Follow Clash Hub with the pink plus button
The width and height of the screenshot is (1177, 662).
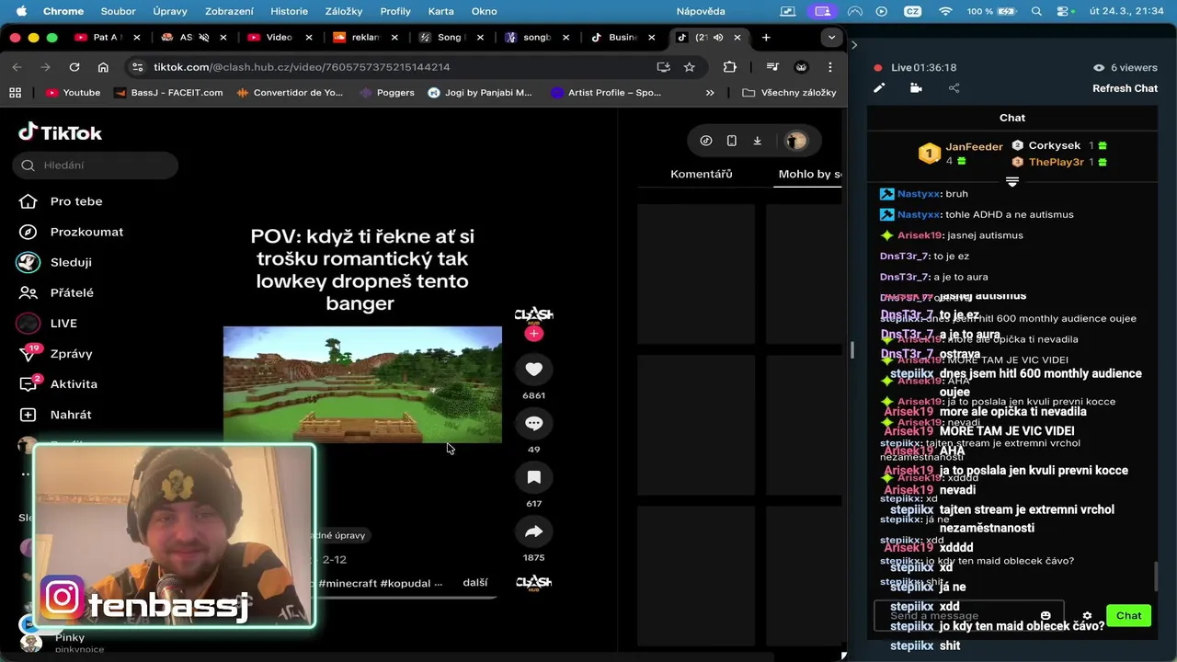click(533, 334)
